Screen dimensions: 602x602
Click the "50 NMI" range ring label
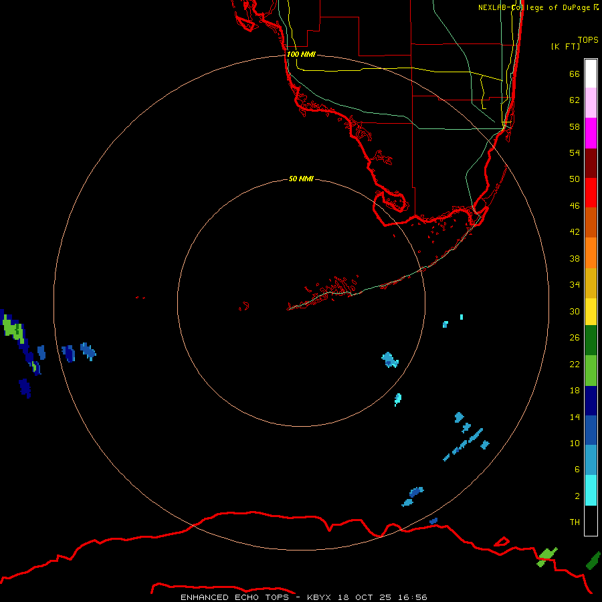coord(301,179)
